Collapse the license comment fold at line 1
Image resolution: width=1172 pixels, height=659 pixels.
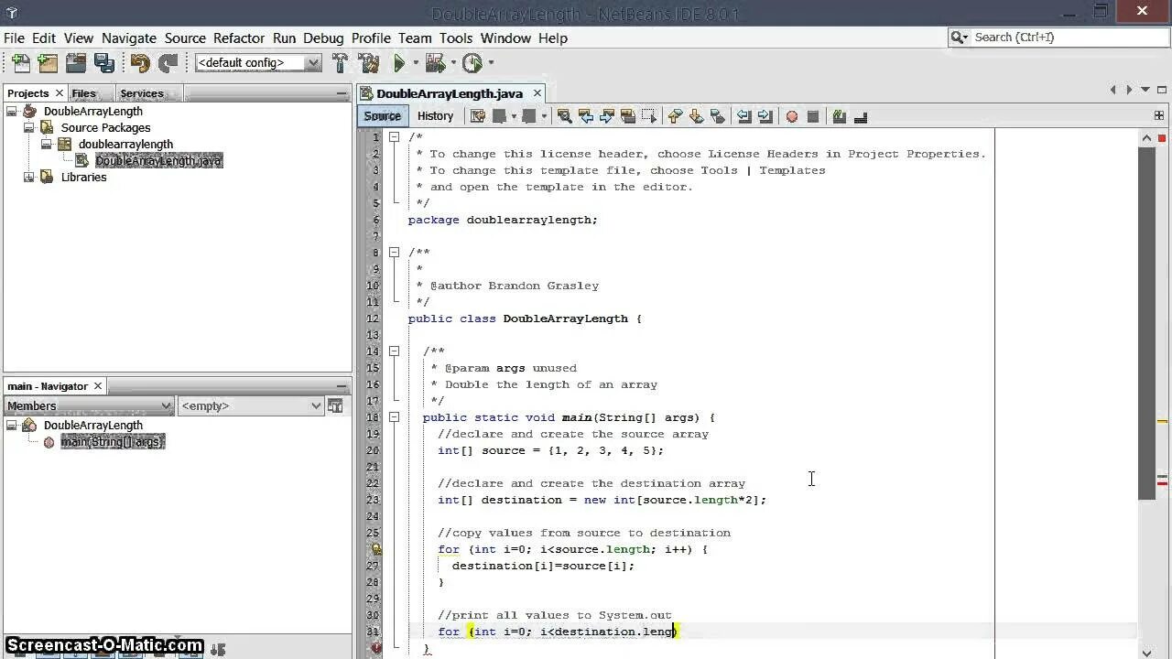click(394, 137)
